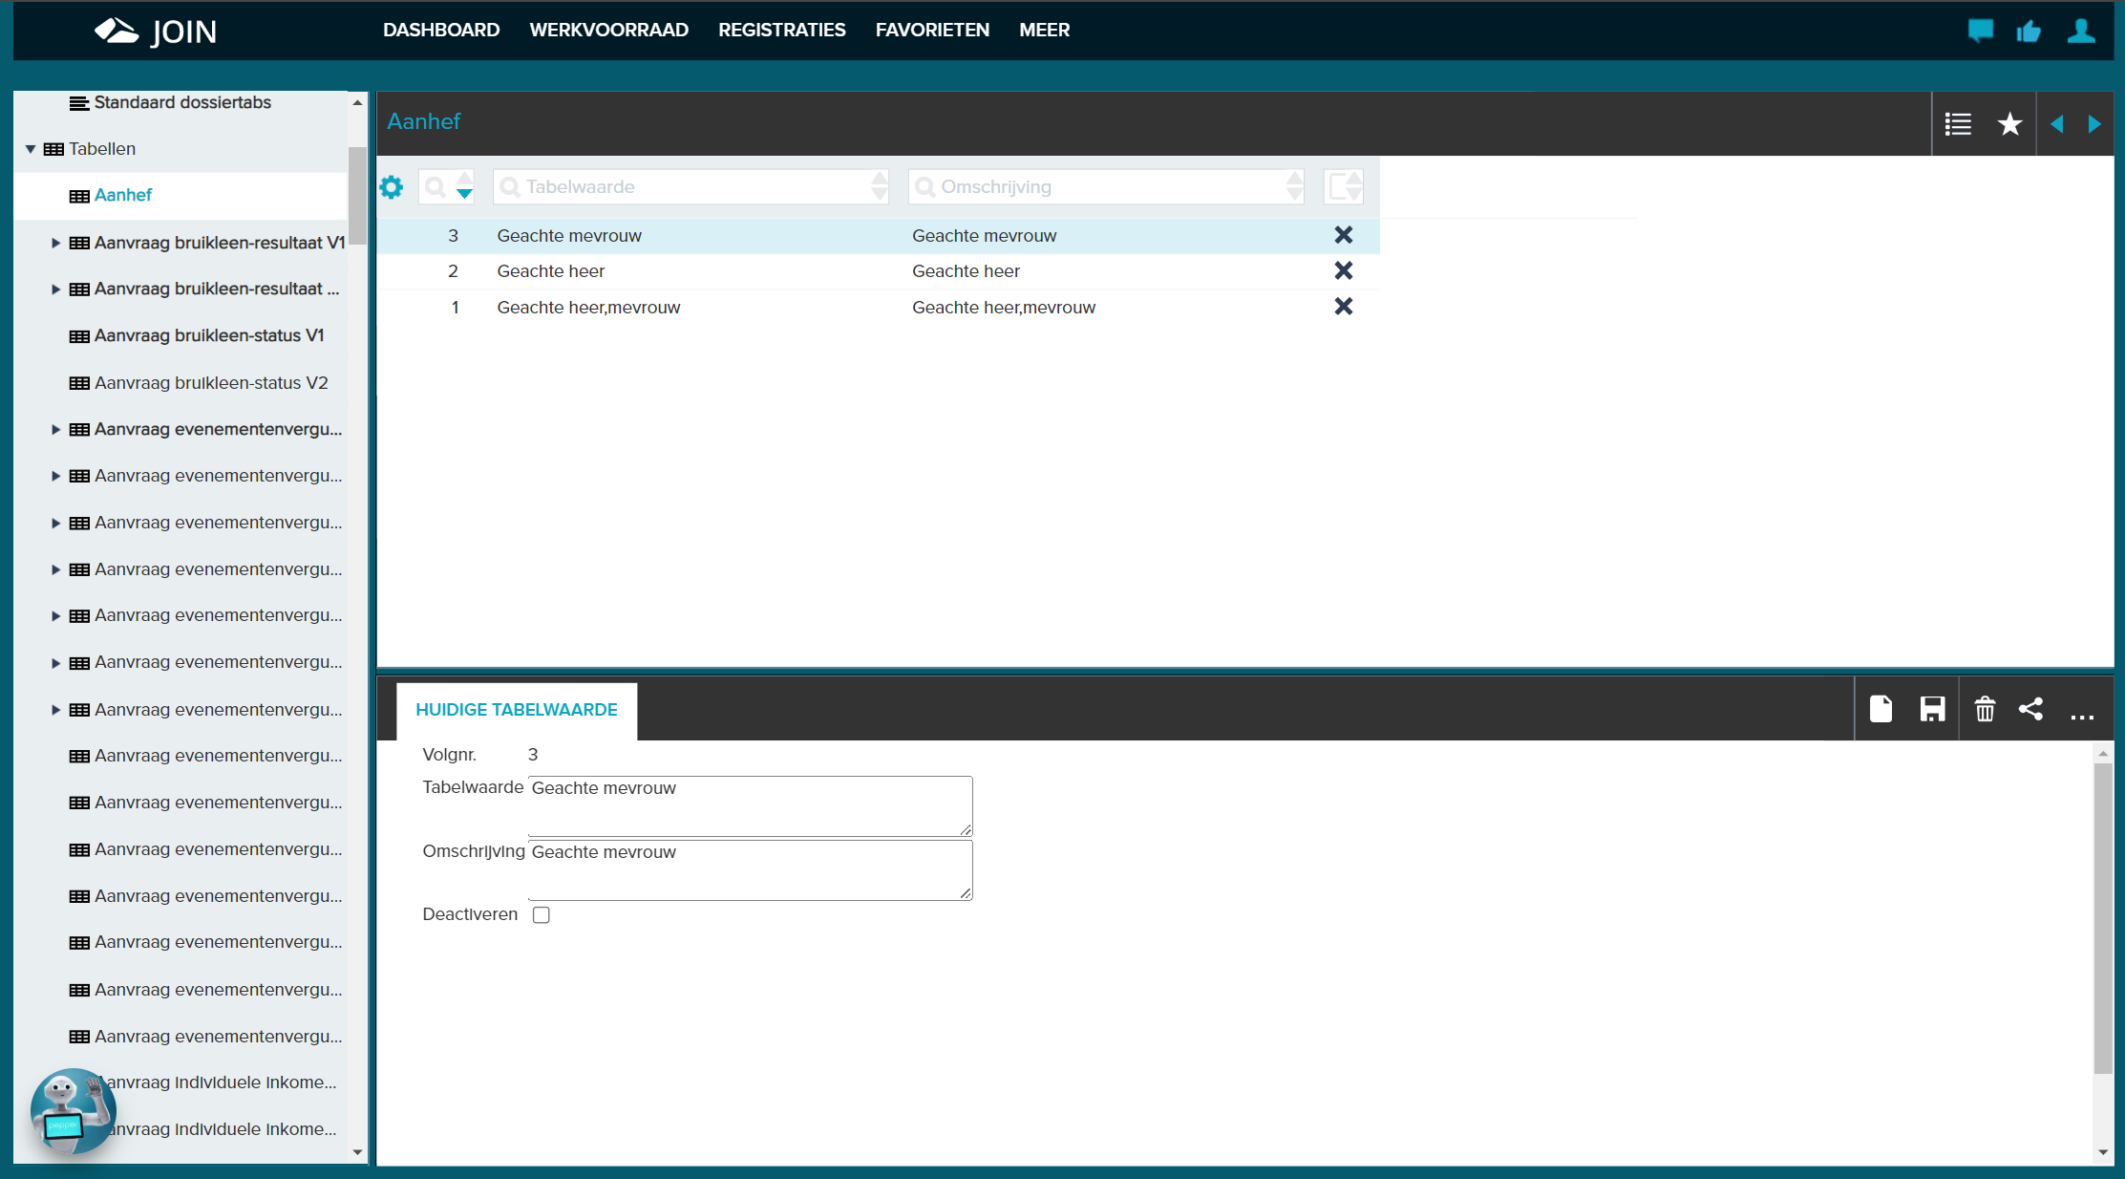Click the Omschrijving text area
This screenshot has height=1179, width=2125.
pos(750,869)
